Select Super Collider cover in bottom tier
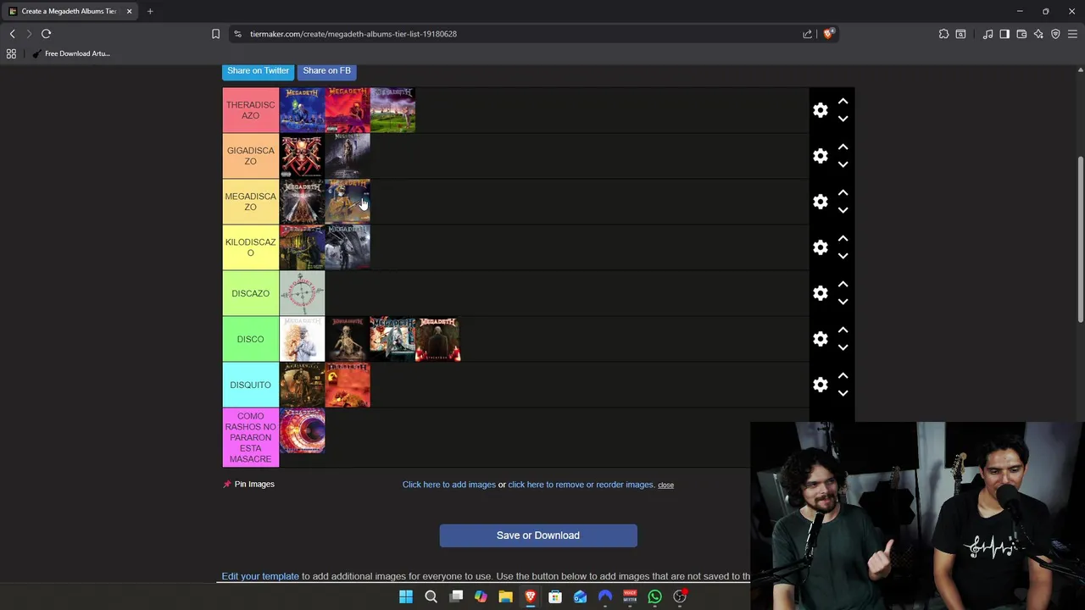The width and height of the screenshot is (1085, 610). [x=302, y=430]
